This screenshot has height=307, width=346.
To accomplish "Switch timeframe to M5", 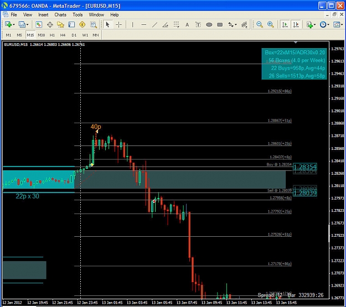I will click(x=19, y=35).
